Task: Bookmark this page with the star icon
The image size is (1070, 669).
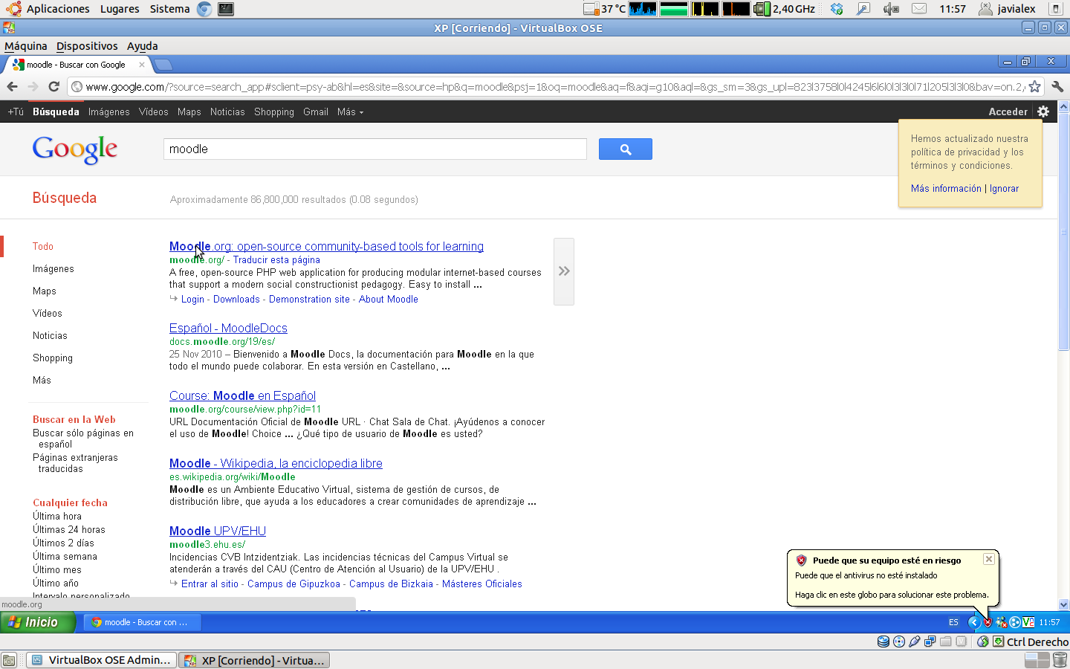Action: point(1034,87)
